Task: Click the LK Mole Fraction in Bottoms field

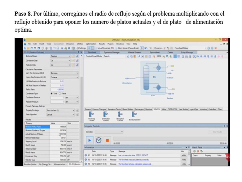Action: point(57,81)
